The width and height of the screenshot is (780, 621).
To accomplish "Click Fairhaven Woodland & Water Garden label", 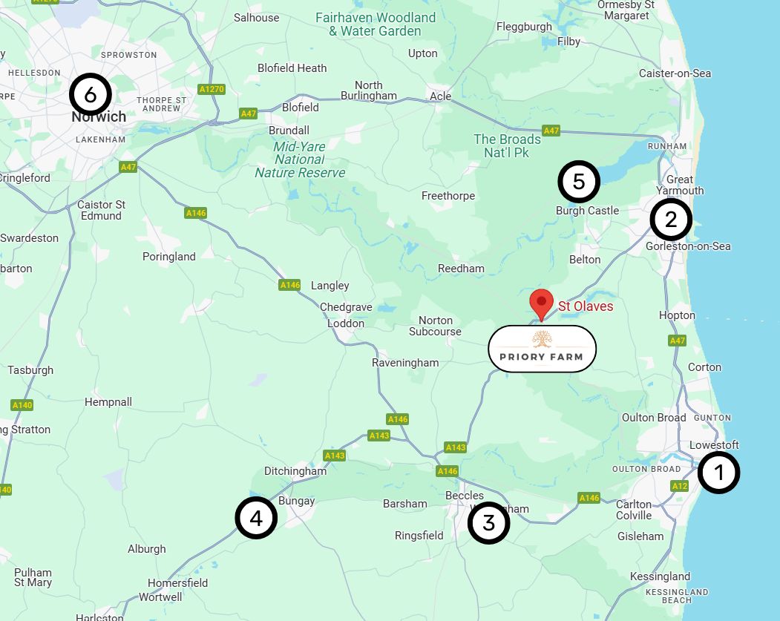I will (x=376, y=24).
